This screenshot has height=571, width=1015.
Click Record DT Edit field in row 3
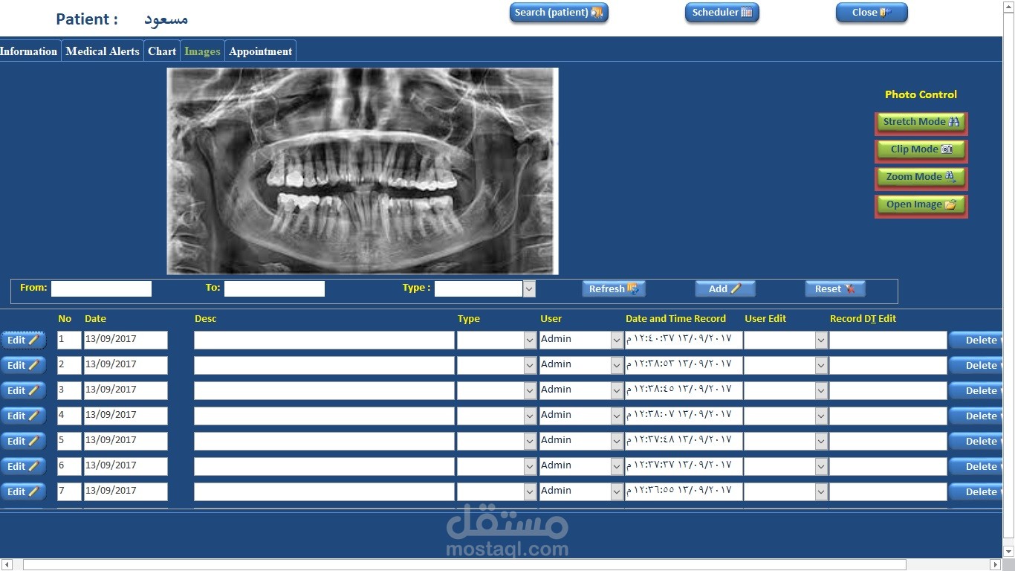point(888,390)
